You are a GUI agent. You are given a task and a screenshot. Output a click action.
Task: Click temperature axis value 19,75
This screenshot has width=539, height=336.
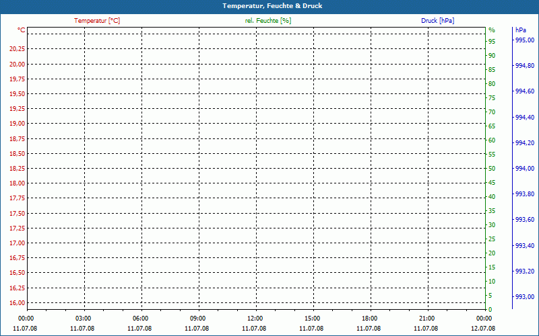[x=18, y=79]
